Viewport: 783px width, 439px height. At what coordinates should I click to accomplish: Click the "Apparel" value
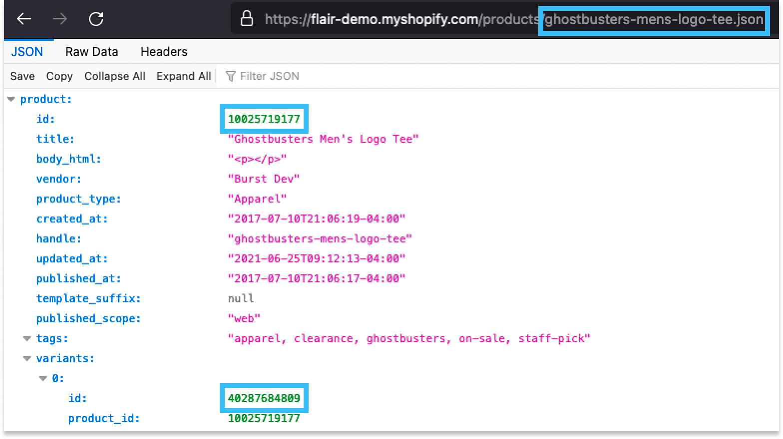tap(257, 199)
